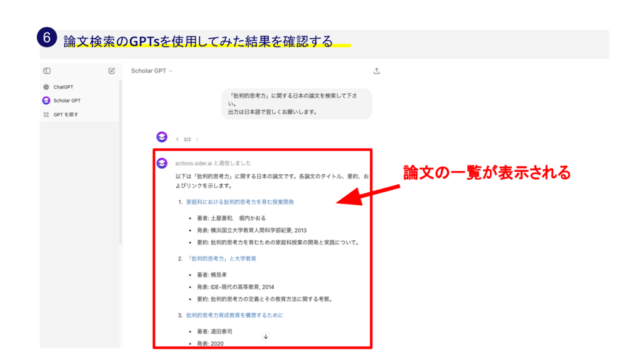
Task: Click the 2/2 response counter
Action: (187, 140)
